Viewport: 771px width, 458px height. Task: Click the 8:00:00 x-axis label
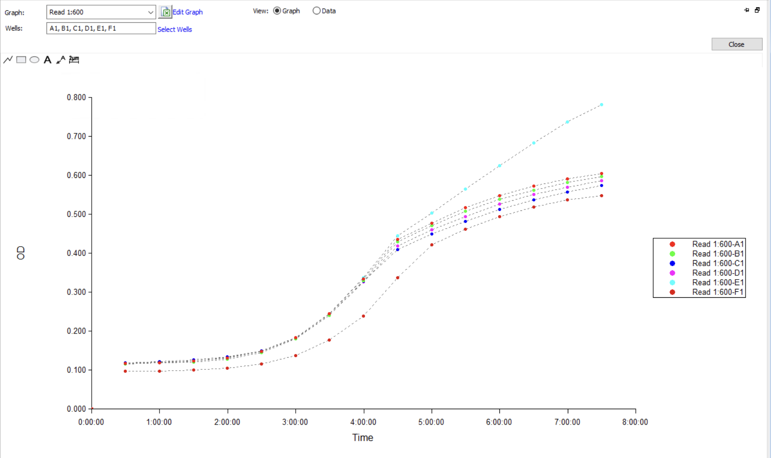(x=635, y=422)
